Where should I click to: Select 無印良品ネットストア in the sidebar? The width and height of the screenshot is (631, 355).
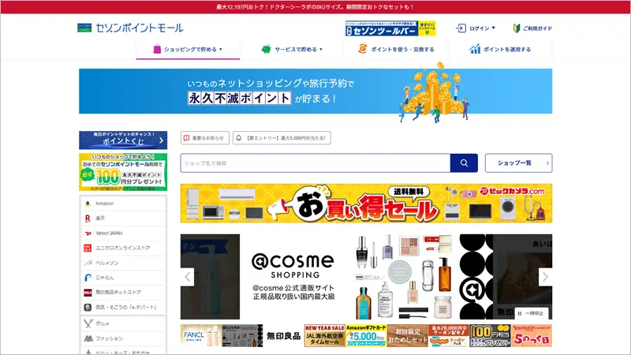point(123,292)
